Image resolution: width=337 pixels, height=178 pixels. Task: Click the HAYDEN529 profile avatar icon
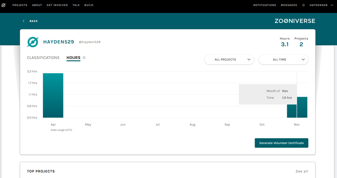point(33,42)
